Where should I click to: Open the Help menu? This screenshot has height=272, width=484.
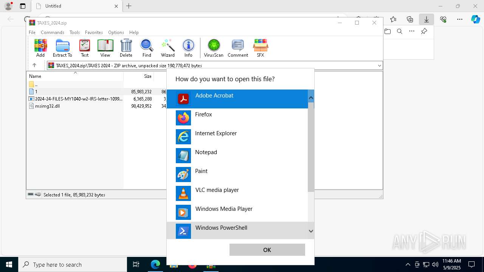click(134, 32)
